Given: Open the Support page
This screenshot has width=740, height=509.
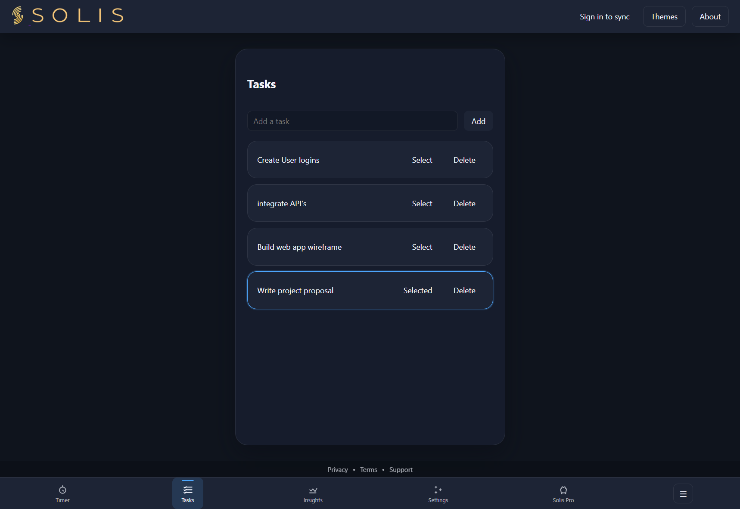Looking at the screenshot, I should (x=401, y=469).
